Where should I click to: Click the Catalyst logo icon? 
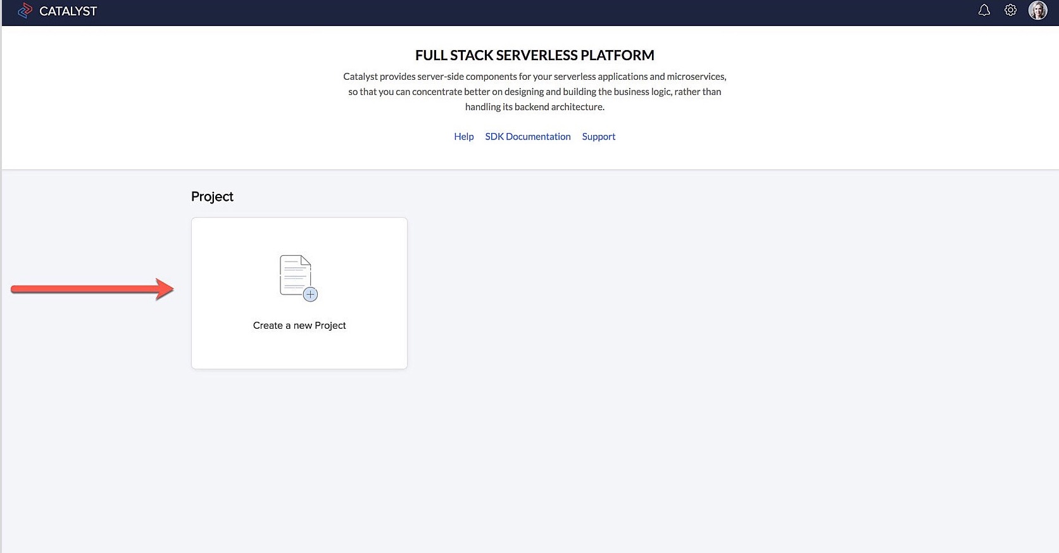point(25,11)
